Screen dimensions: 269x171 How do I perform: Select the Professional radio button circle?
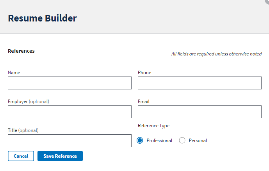pos(140,141)
